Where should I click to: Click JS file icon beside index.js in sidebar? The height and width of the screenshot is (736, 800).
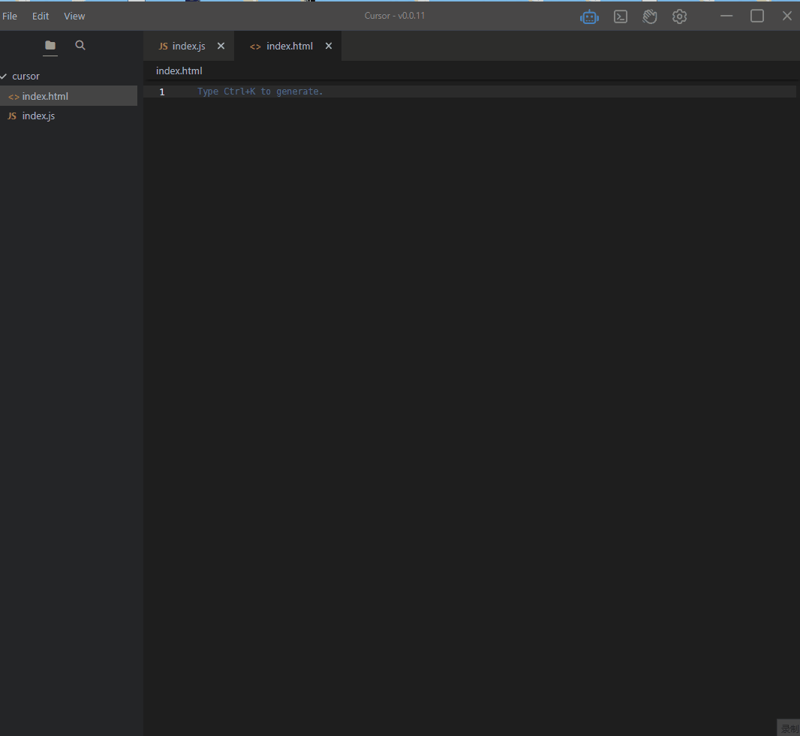click(12, 116)
